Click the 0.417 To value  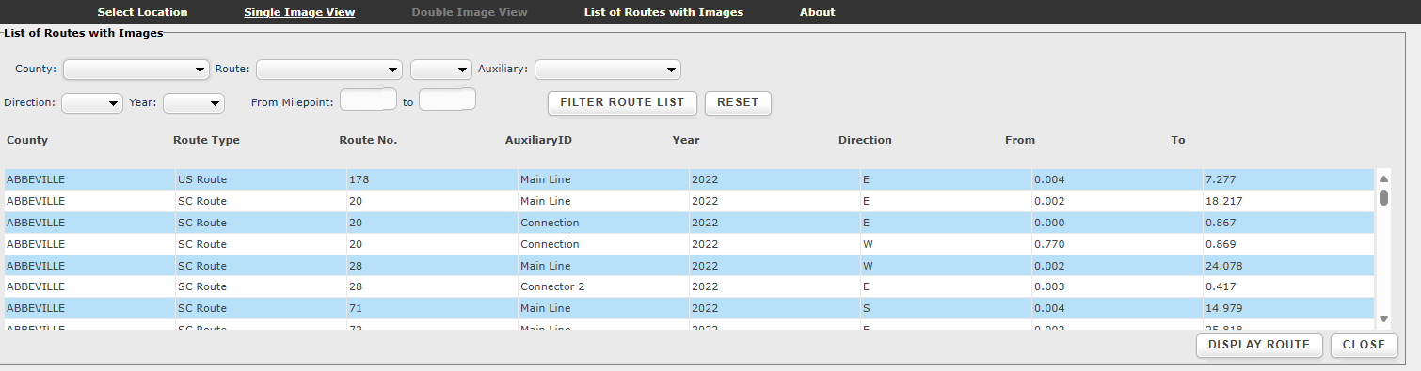pos(1221,286)
